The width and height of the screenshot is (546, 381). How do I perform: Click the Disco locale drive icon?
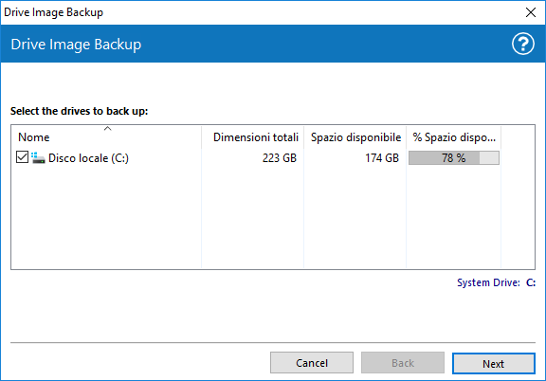(x=38, y=157)
